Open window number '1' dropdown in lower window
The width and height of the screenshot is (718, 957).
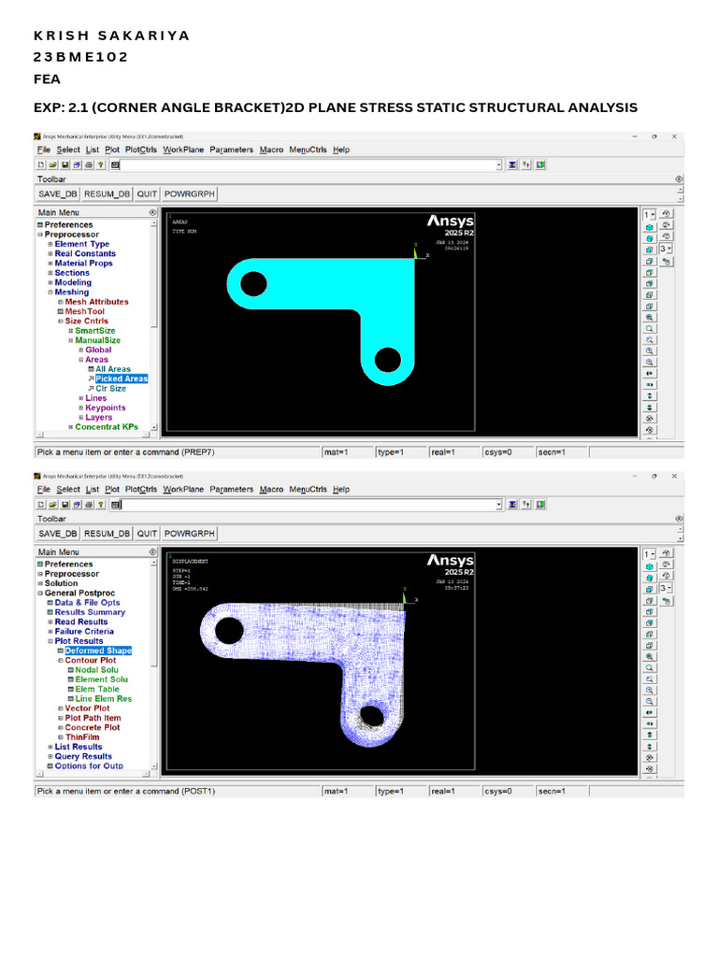(650, 554)
